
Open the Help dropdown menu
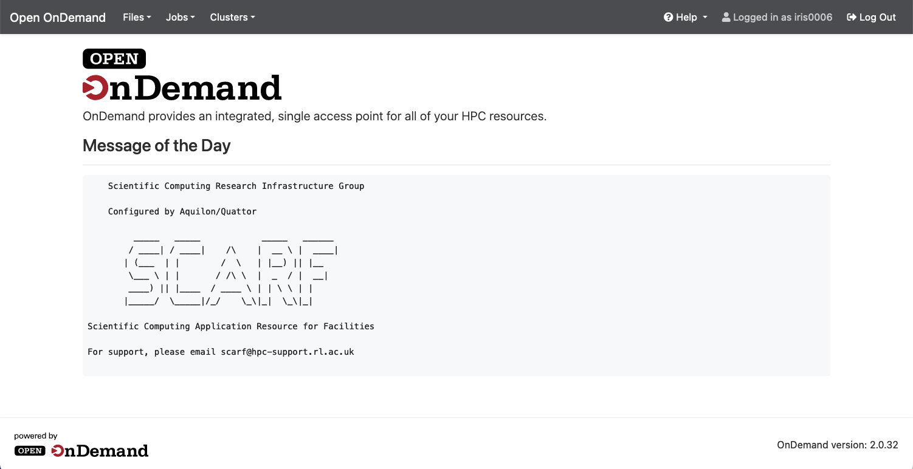(686, 17)
